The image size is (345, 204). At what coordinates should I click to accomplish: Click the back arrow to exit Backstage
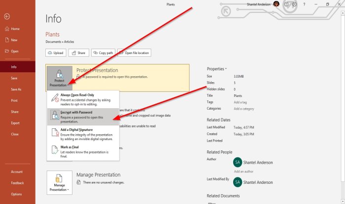(7, 16)
